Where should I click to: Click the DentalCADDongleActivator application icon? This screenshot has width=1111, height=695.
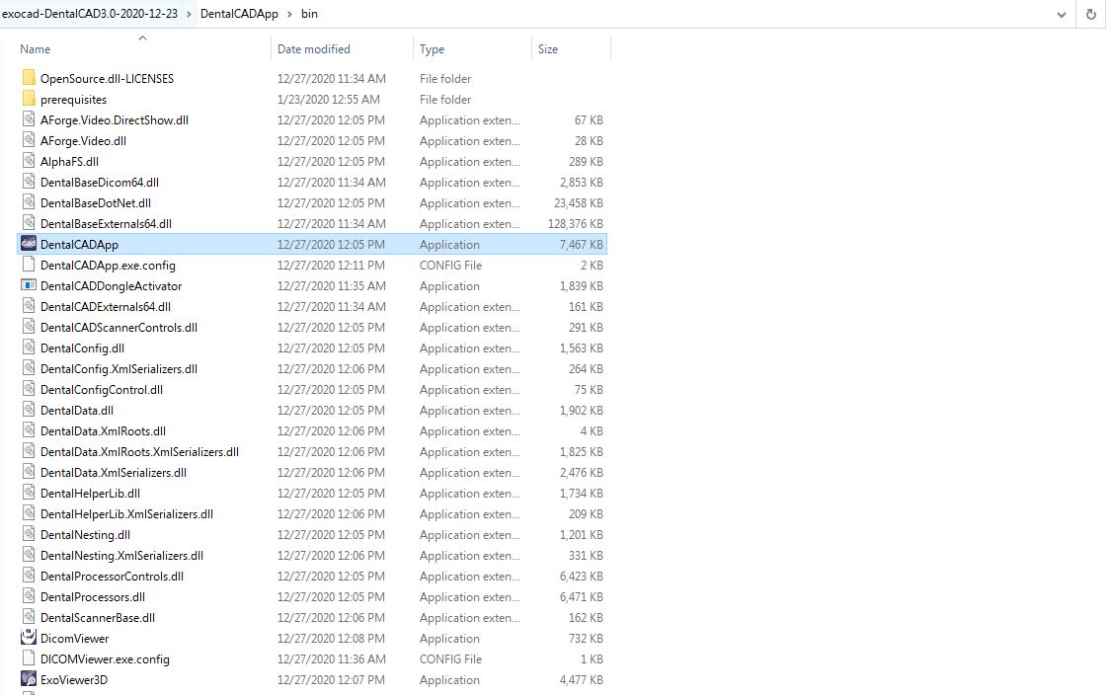pyautogui.click(x=29, y=285)
